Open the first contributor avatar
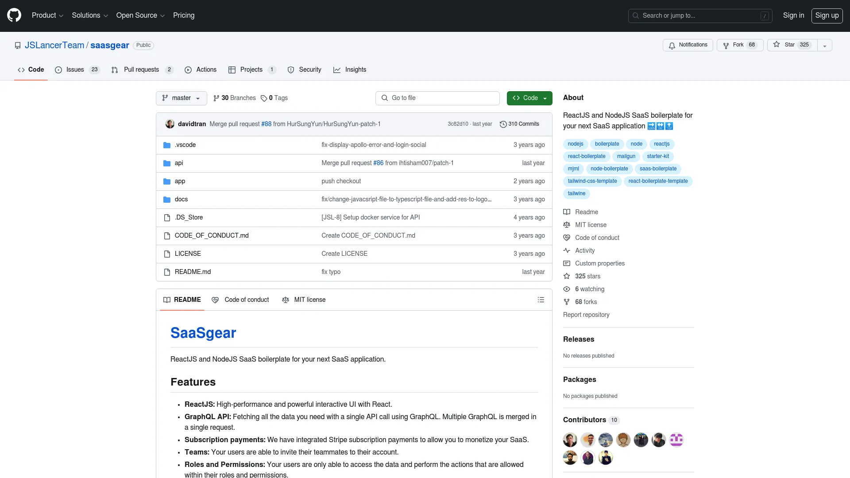The height and width of the screenshot is (478, 850). point(570,440)
